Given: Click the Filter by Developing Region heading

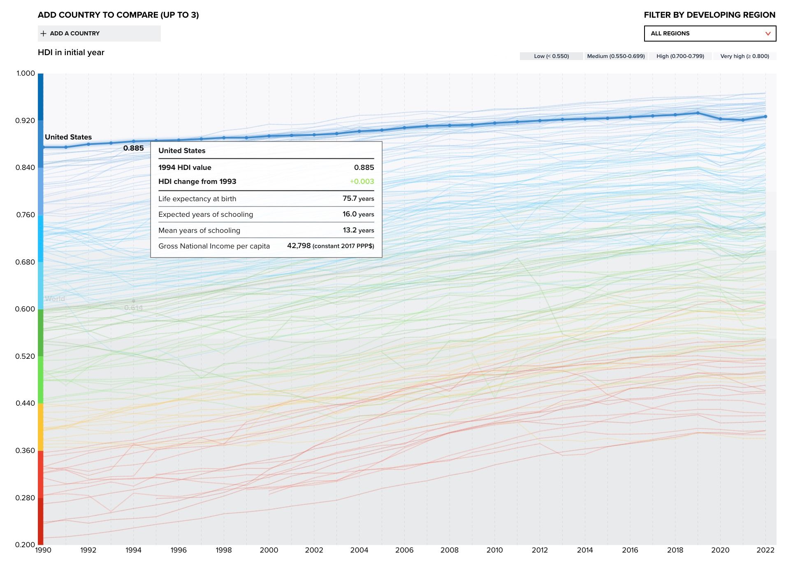Looking at the screenshot, I should pyautogui.click(x=710, y=15).
